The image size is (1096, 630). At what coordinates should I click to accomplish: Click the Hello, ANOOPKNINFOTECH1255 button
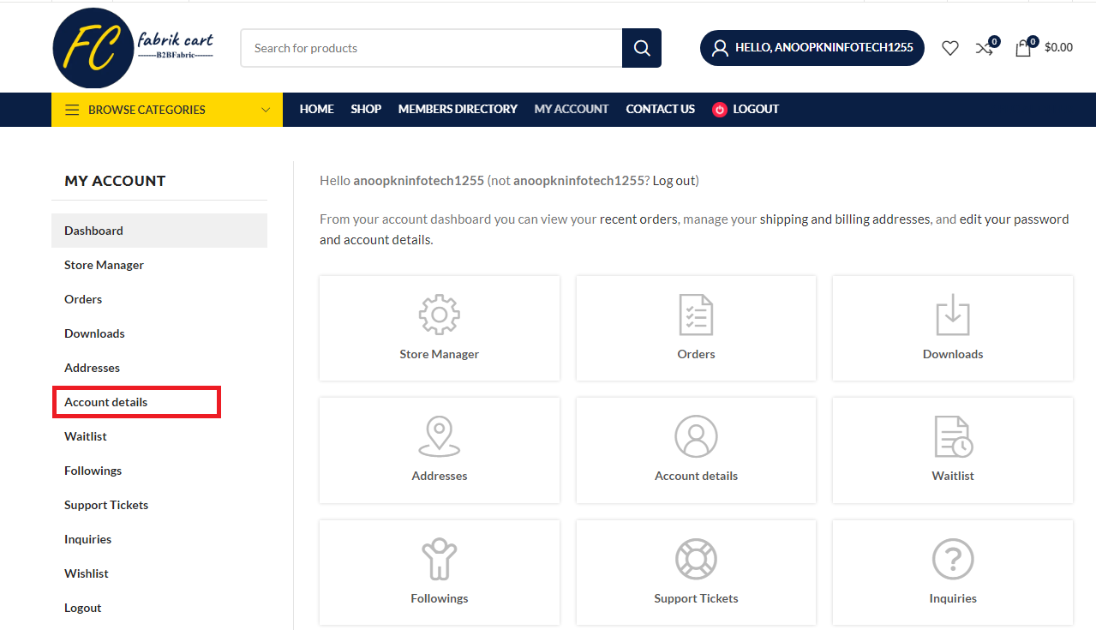click(812, 48)
